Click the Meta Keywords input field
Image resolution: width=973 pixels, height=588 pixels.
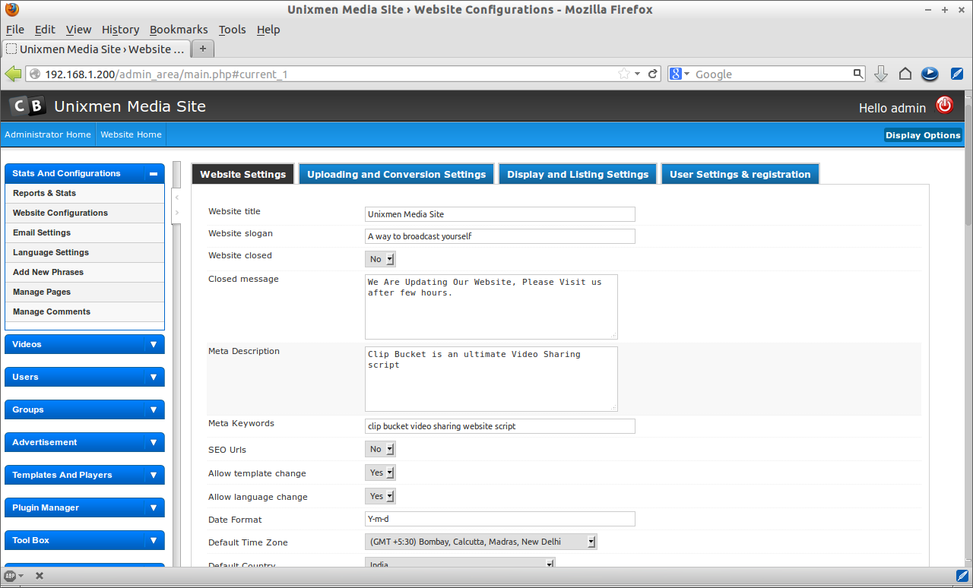[x=500, y=426]
